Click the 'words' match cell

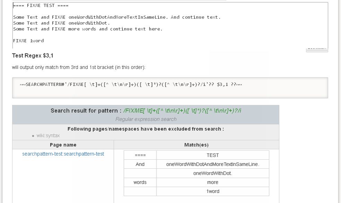coord(140,182)
